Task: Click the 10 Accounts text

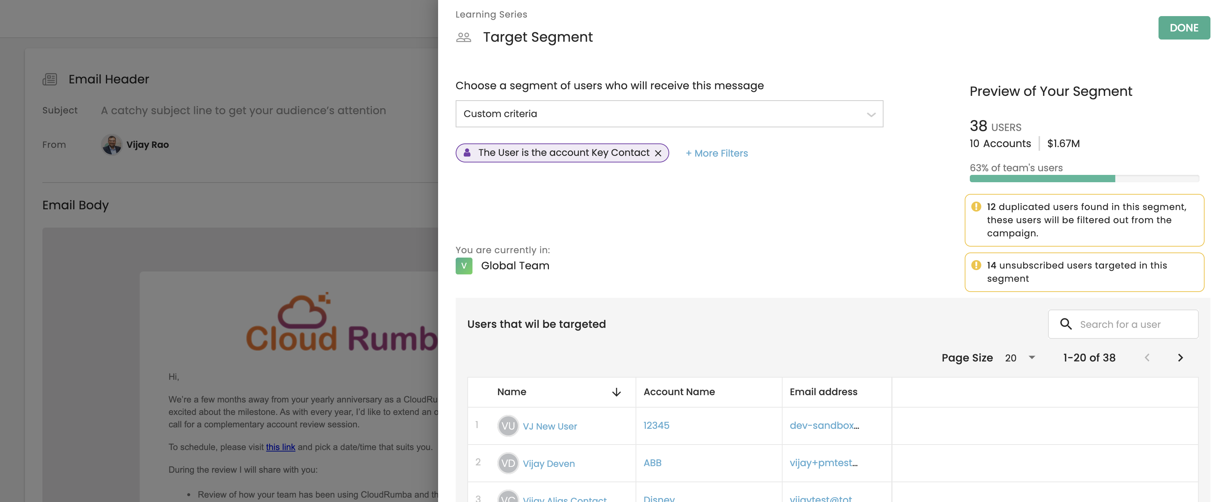Action: coord(1000,144)
